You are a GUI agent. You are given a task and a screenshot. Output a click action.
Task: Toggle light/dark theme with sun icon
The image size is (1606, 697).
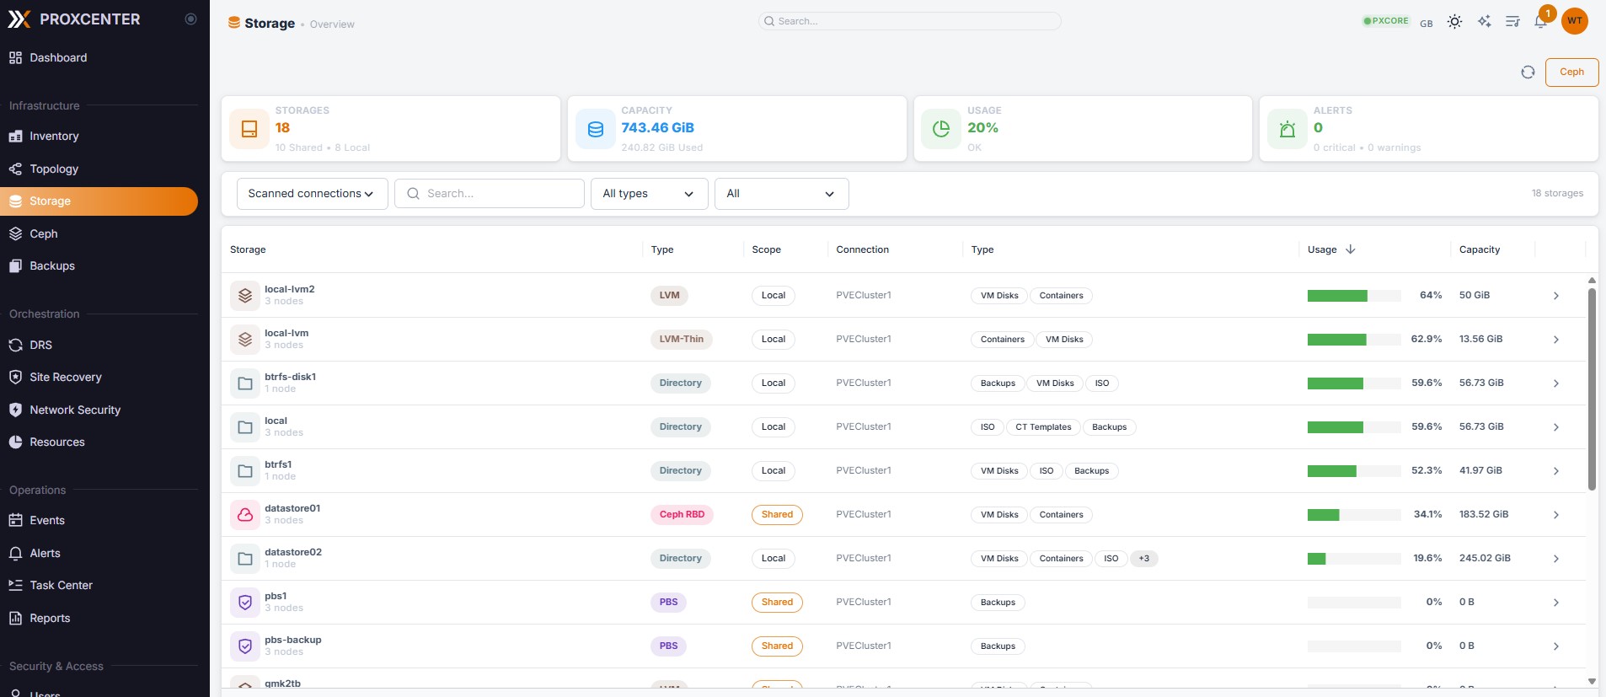coord(1454,22)
